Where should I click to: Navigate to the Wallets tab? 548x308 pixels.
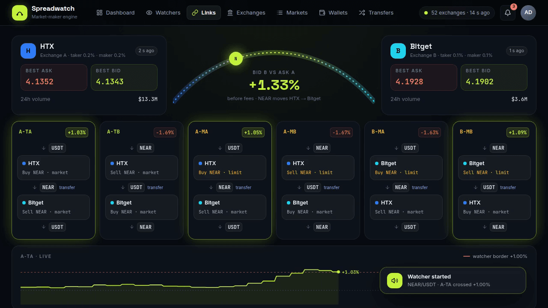click(333, 13)
